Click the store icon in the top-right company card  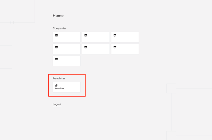point(115,35)
